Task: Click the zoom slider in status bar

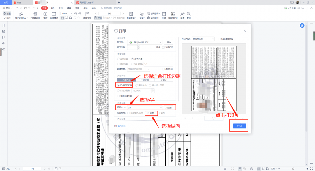Action: pyautogui.click(x=293, y=169)
